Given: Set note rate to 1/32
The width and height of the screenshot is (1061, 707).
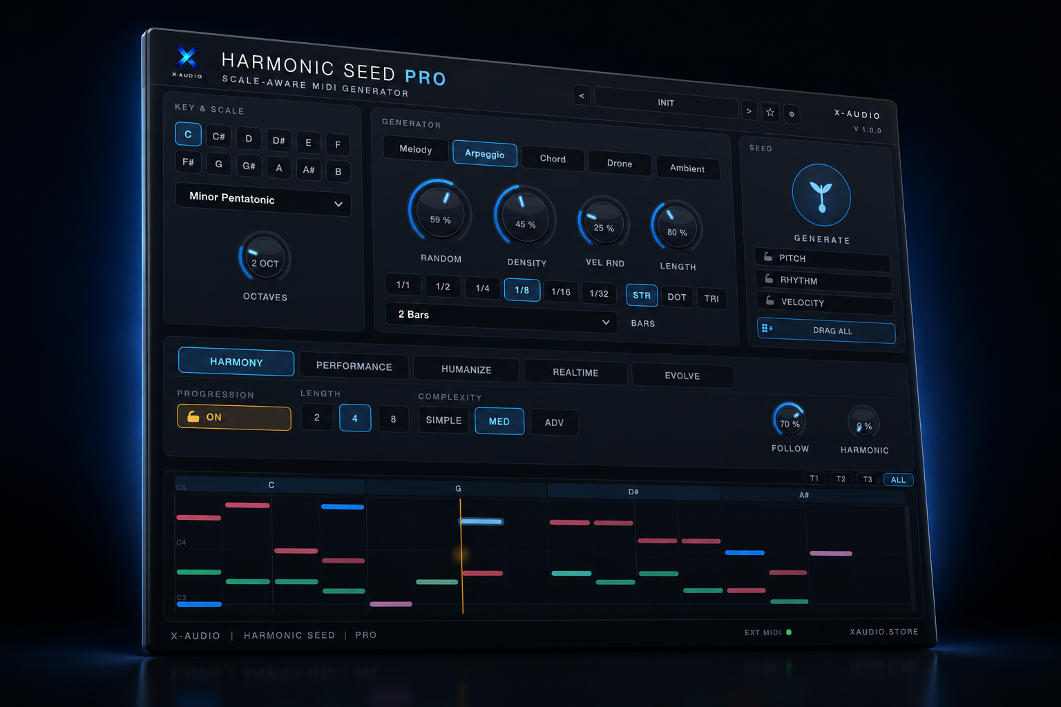Looking at the screenshot, I should click(x=599, y=294).
